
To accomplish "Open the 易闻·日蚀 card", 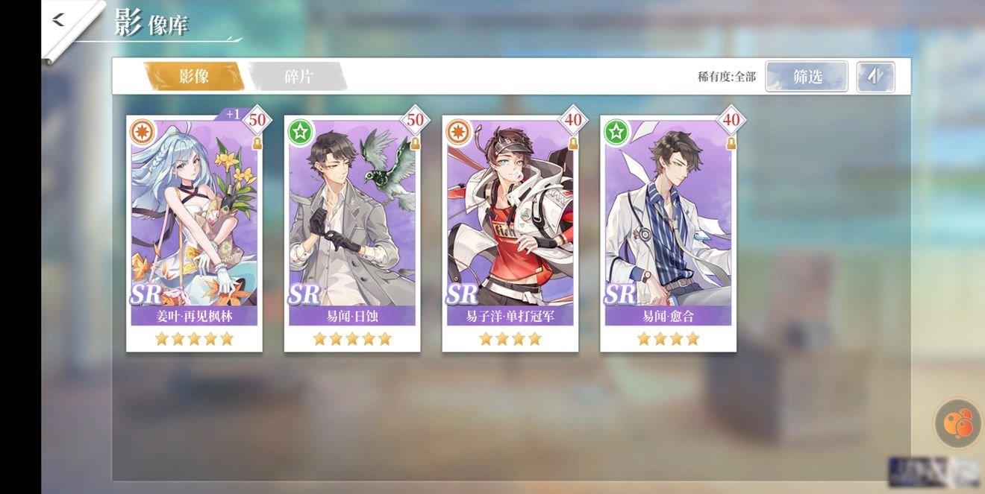I will pos(352,232).
